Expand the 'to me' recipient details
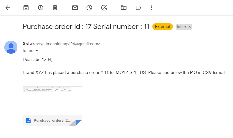 click(x=37, y=51)
